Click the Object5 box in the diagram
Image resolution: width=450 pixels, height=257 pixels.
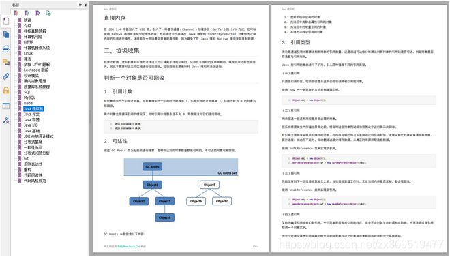[x=209, y=185]
